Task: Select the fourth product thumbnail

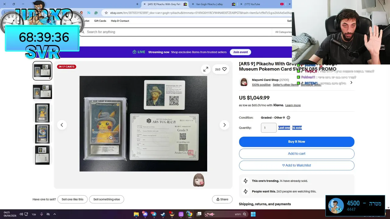Action: pos(42,134)
